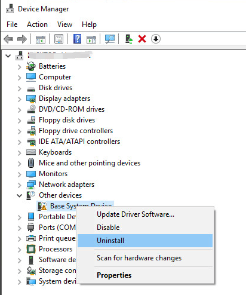Select the Floppy disk drives label
This screenshot has height=295, width=246.
point(67,120)
